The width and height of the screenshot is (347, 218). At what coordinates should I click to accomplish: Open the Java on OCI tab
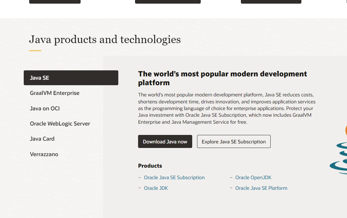pyautogui.click(x=45, y=108)
